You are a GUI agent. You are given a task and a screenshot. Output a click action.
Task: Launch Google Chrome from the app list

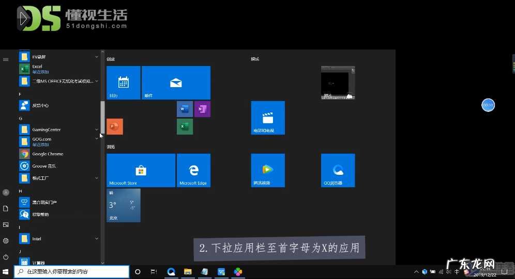coord(58,154)
